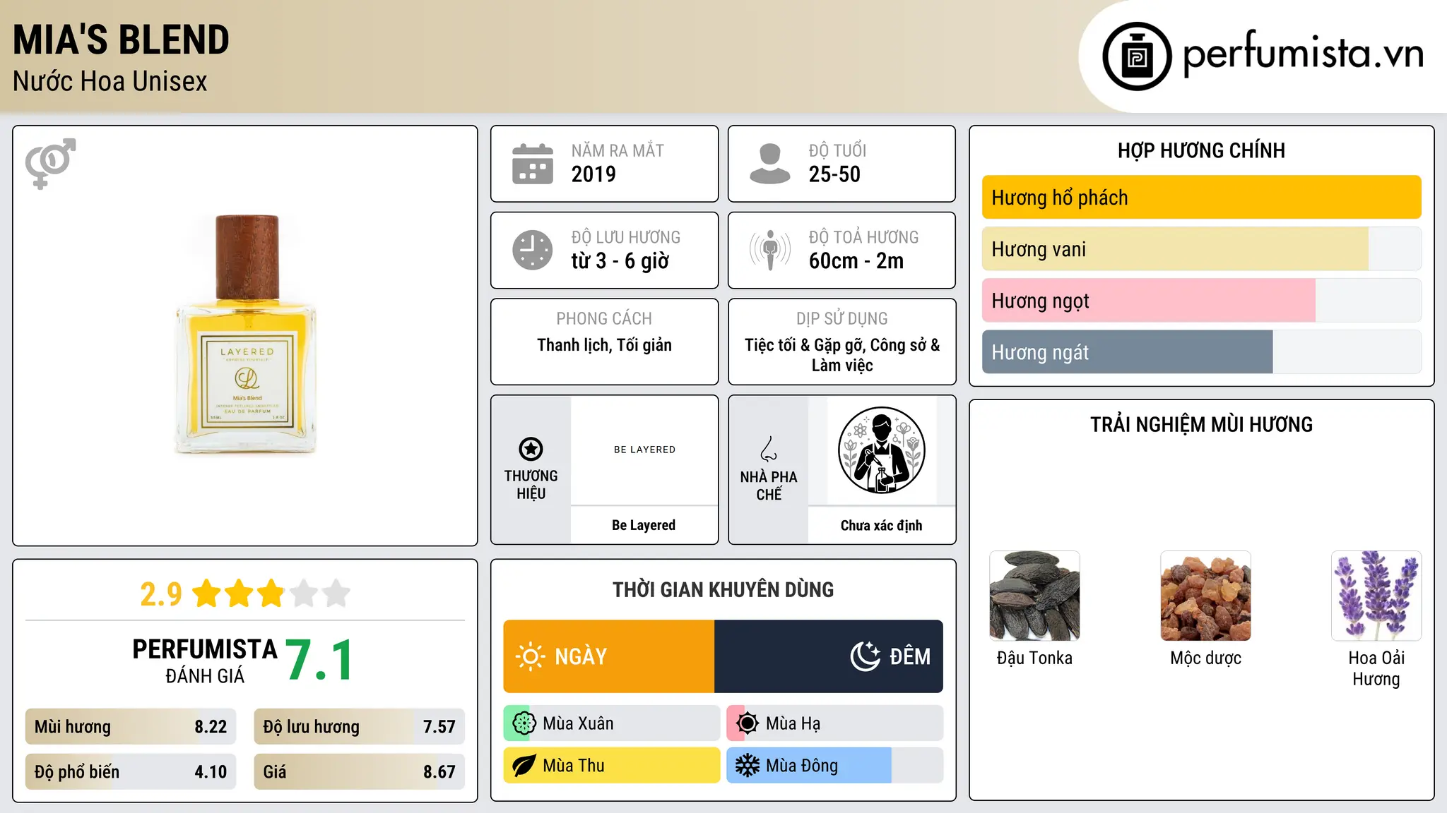Click the star badge icon above Thương hiệu
Image resolution: width=1447 pixels, height=813 pixels.
pyautogui.click(x=531, y=449)
